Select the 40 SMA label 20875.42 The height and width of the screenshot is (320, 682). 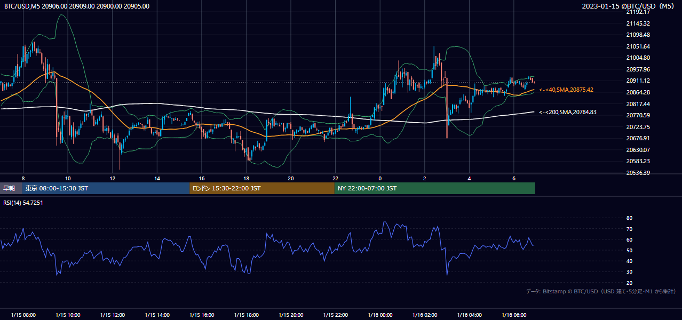[566, 90]
